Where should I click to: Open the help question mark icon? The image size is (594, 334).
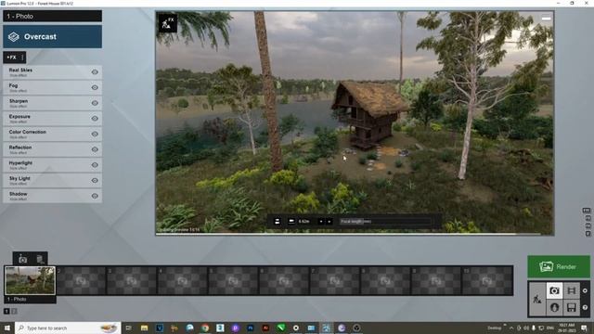pyautogui.click(x=585, y=307)
